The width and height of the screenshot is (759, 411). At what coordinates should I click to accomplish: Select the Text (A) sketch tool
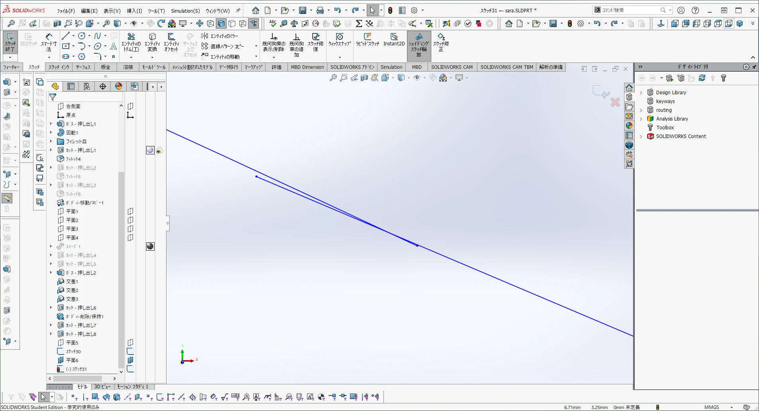click(113, 46)
